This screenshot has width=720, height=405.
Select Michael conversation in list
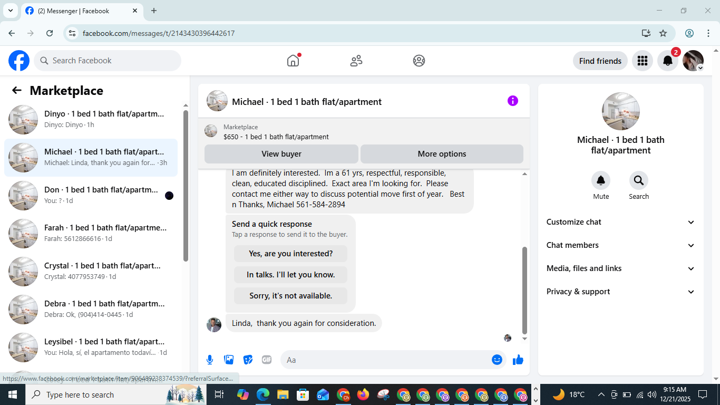point(91,158)
